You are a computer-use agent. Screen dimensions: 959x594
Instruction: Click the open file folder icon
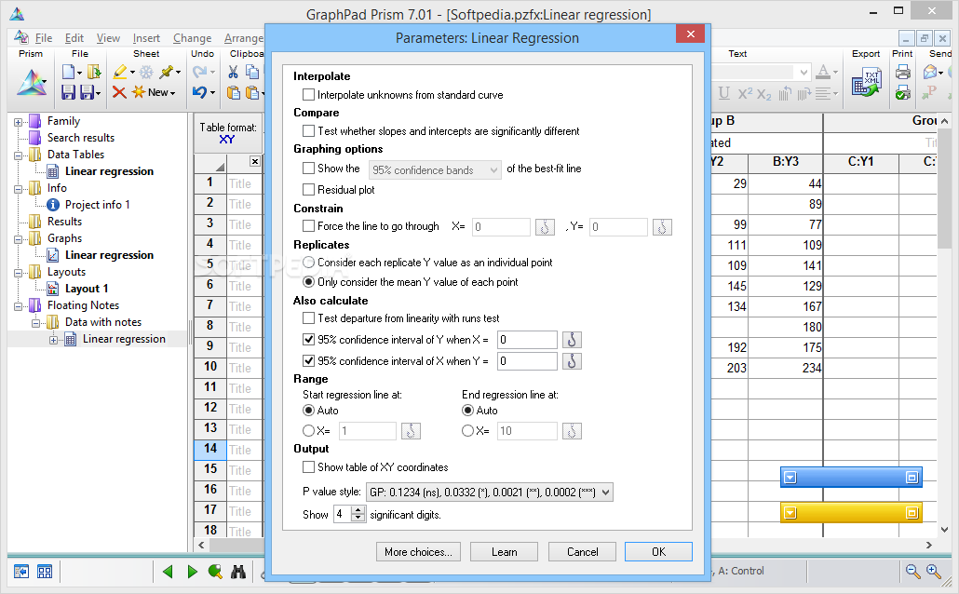[x=94, y=73]
